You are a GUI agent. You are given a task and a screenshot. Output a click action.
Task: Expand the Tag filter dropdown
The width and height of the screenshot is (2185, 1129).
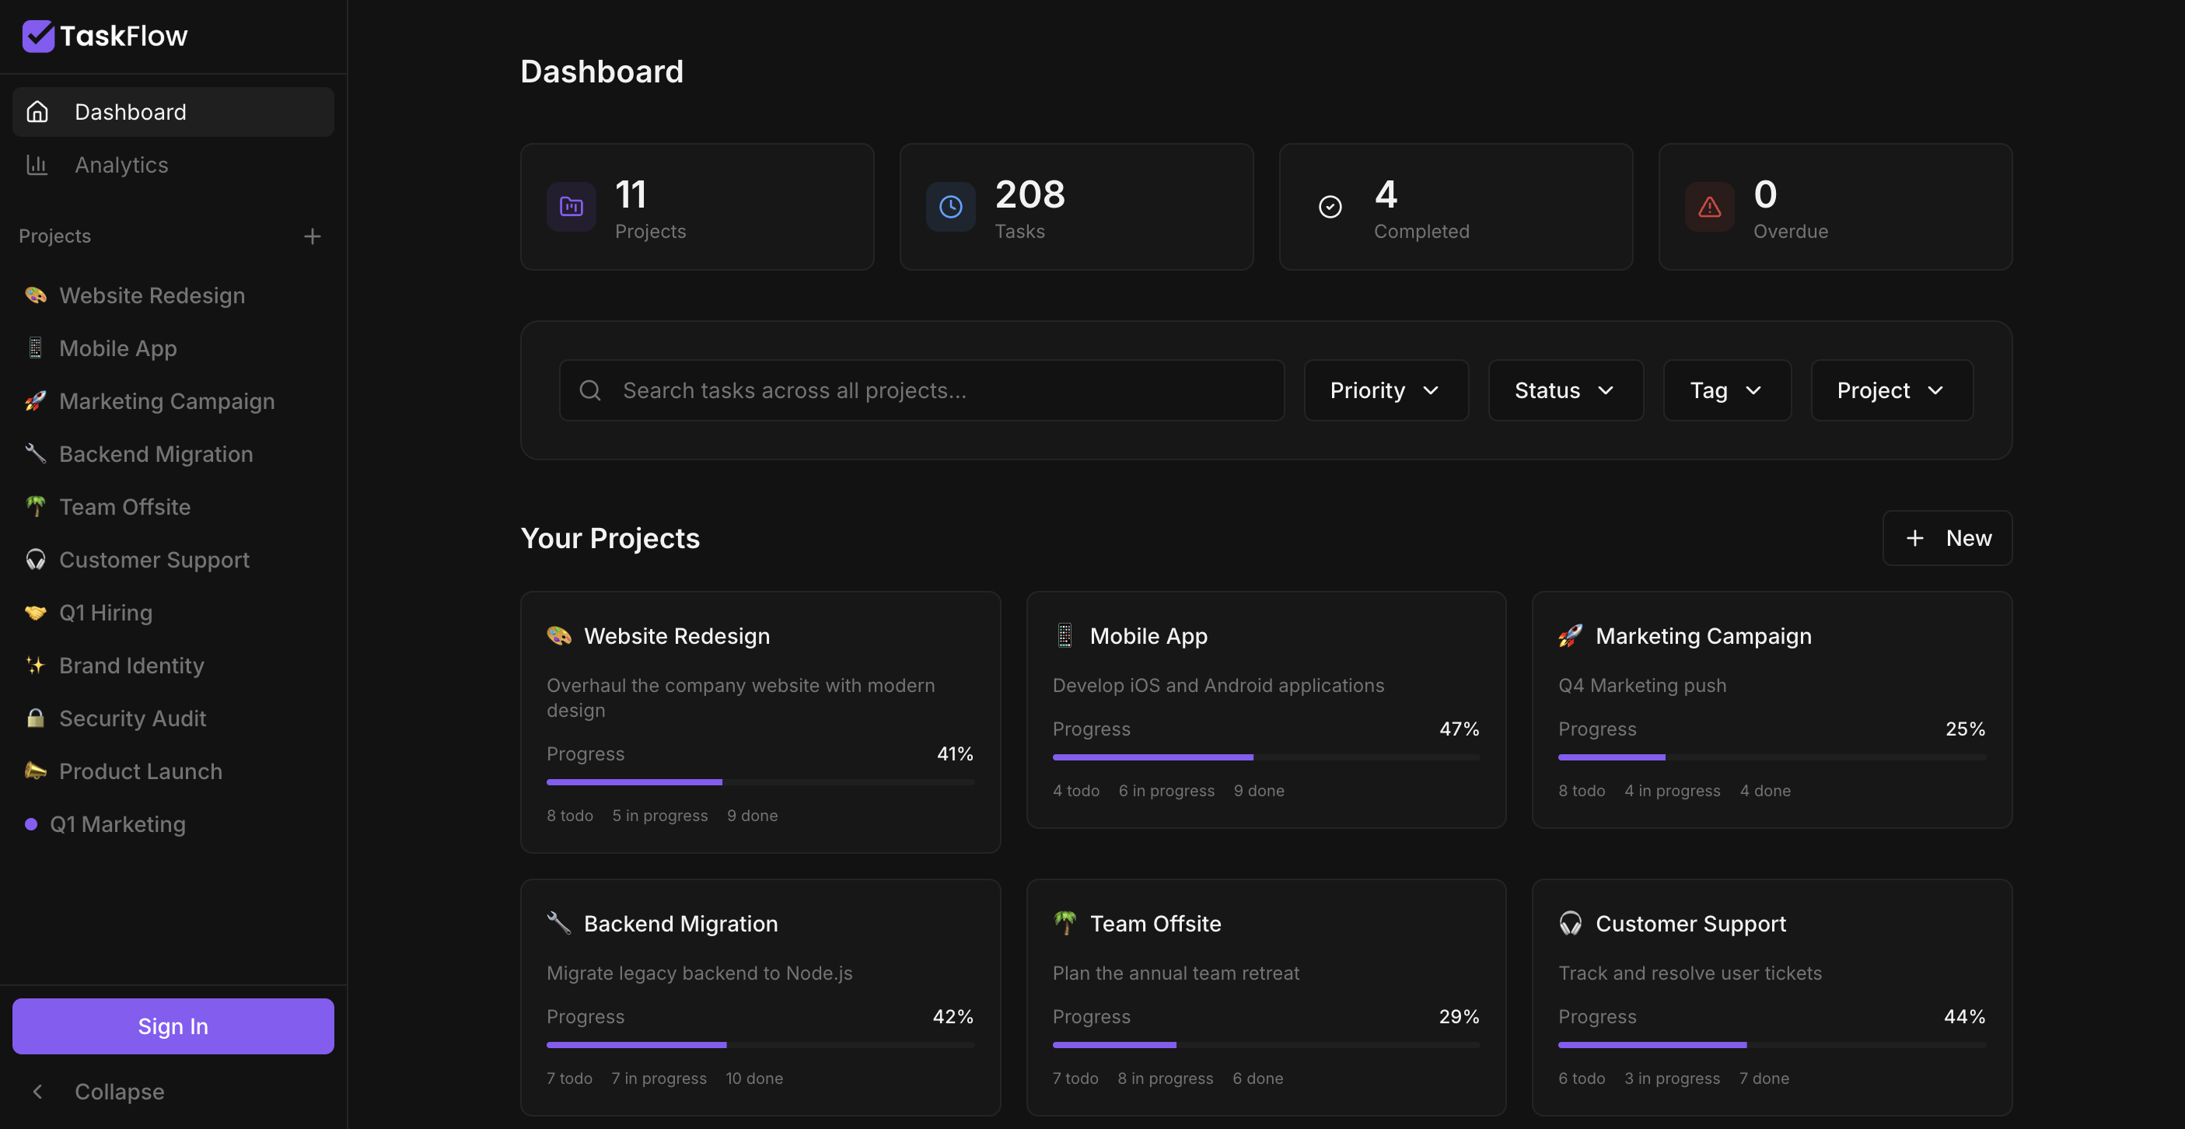tap(1727, 390)
